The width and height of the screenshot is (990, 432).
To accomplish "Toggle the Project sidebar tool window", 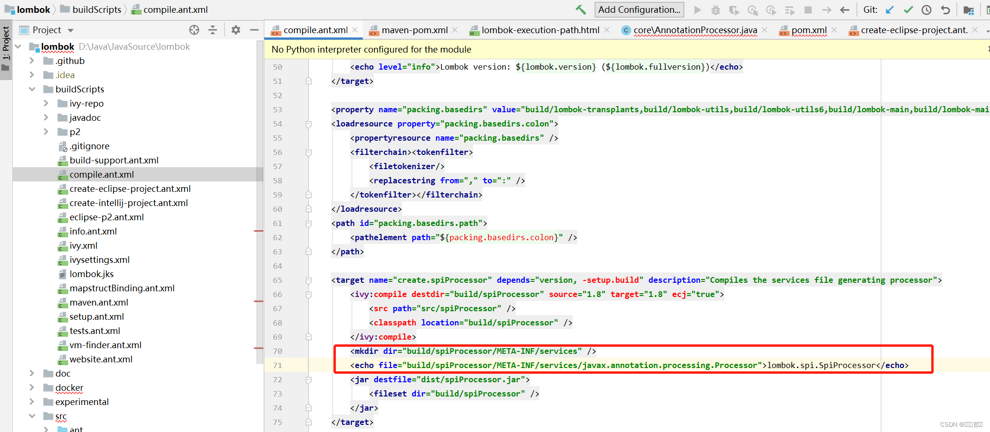I will pos(6,49).
